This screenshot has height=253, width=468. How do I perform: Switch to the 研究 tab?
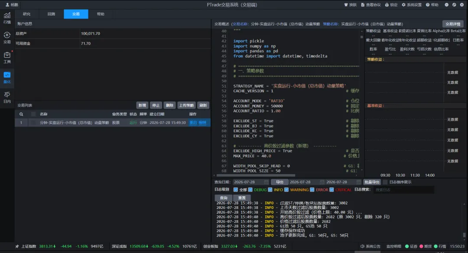(27, 14)
